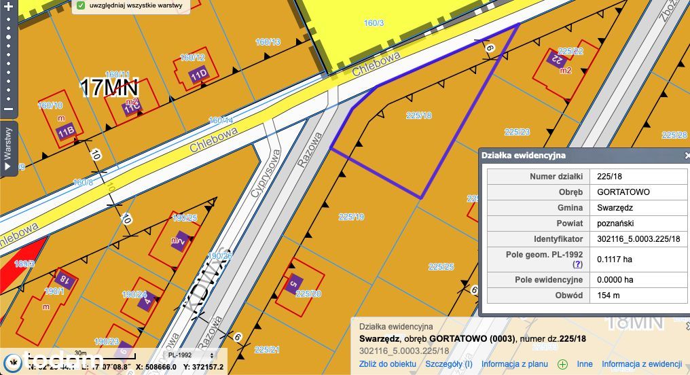690x375 pixels.
Task: Select building marker 5 near parcel 225/20
Action: [293, 284]
